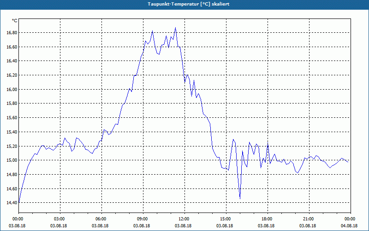Select the 14,80 y-axis value
The width and height of the screenshot is (369, 231).
[12, 175]
